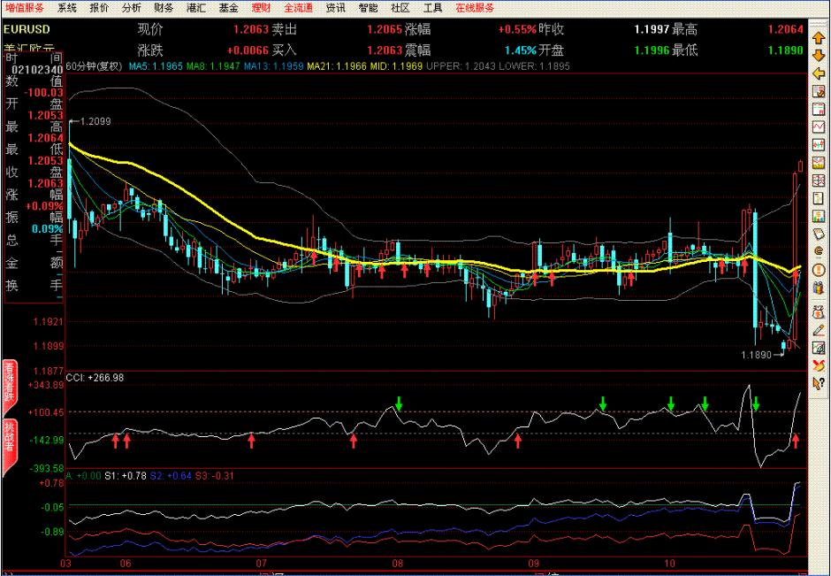Viewport: 831px width, 576px height.
Task: Click the MA13: 1.1959 indicator label
Action: point(273,66)
